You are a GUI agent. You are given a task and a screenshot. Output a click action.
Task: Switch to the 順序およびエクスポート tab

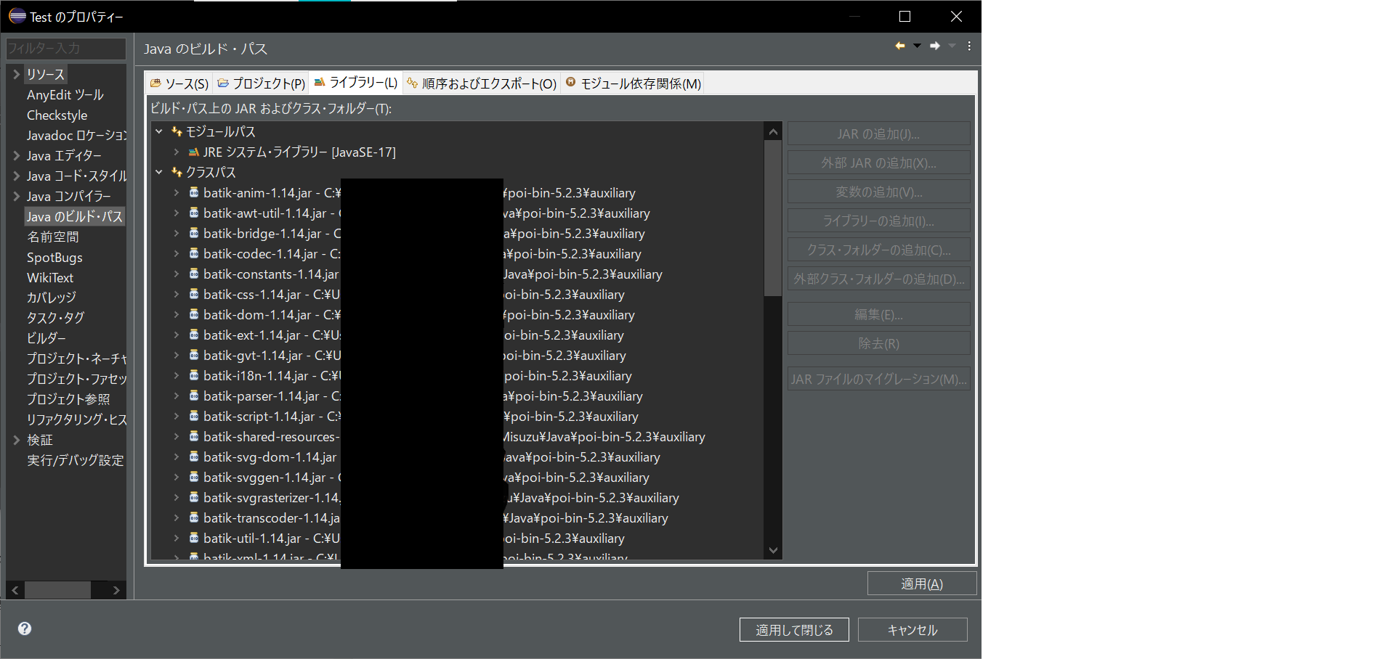point(481,82)
